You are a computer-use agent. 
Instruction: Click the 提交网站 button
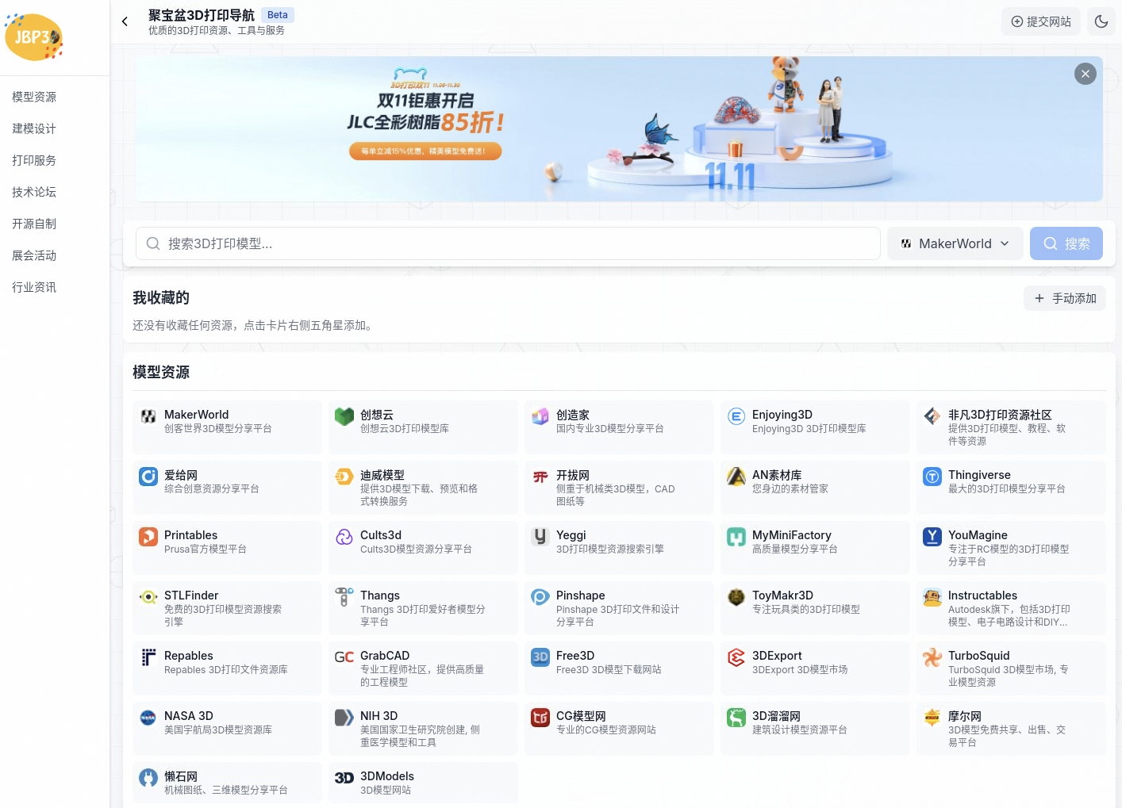coord(1041,21)
